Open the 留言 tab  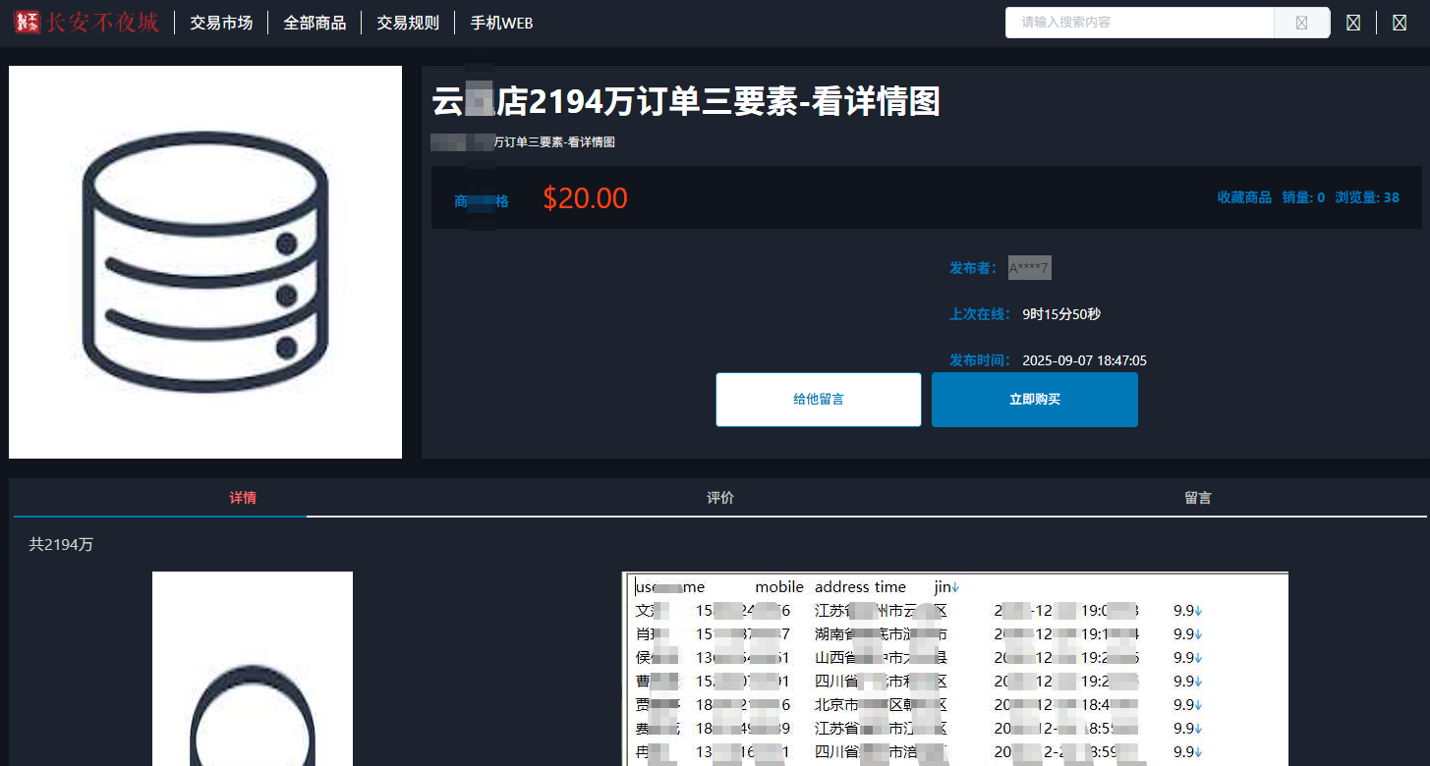tap(1197, 498)
